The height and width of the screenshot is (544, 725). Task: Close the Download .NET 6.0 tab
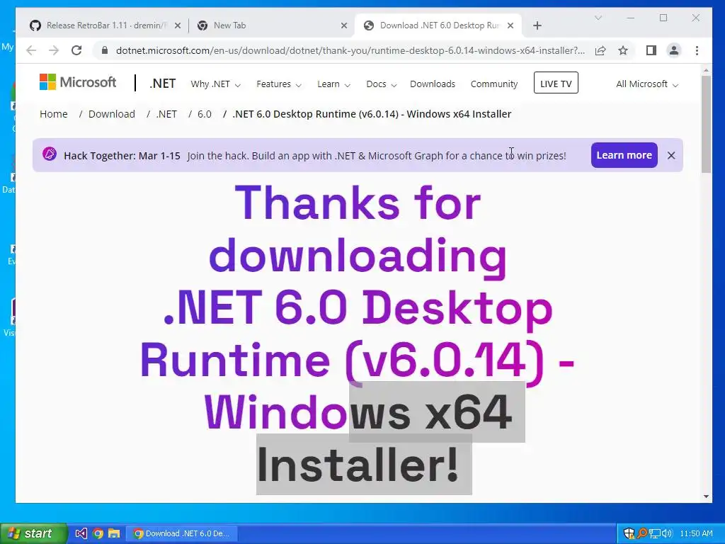(x=510, y=25)
